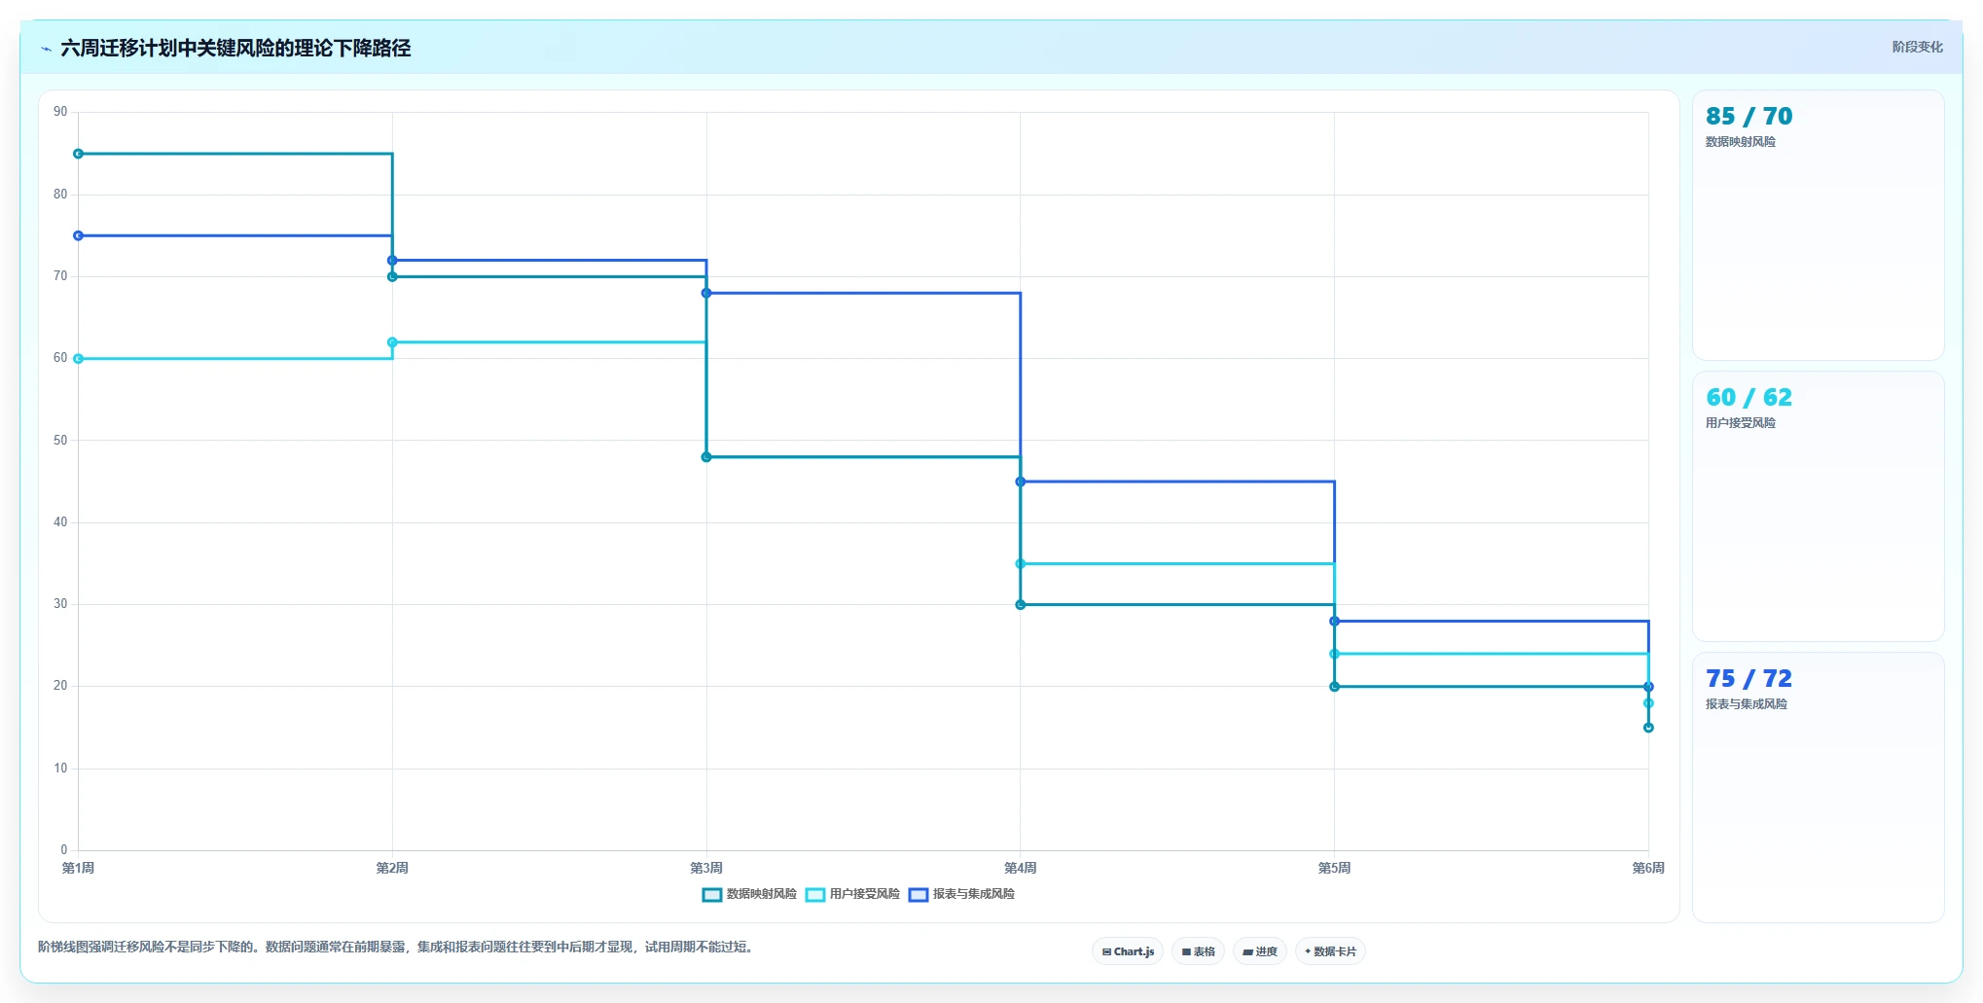1983x1003 pixels.
Task: Select 报表与集成风险 point at 第3周
Action: pyautogui.click(x=706, y=293)
